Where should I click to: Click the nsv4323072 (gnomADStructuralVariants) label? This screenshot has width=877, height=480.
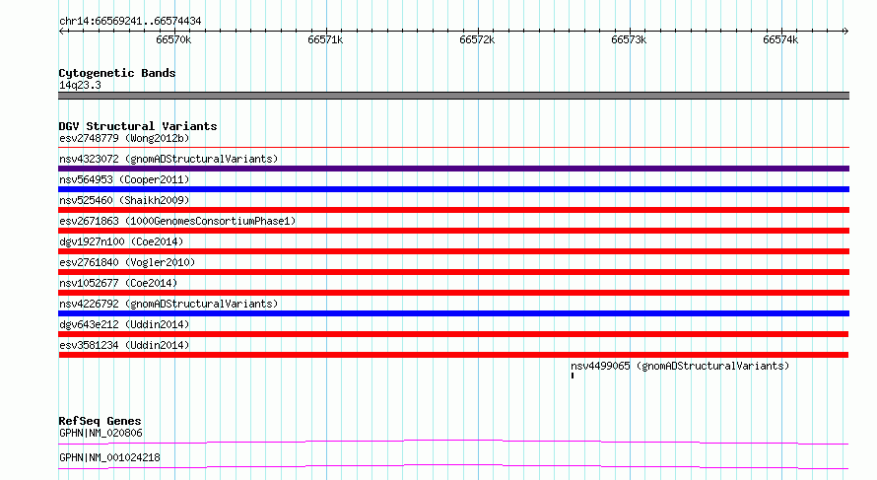[169, 159]
